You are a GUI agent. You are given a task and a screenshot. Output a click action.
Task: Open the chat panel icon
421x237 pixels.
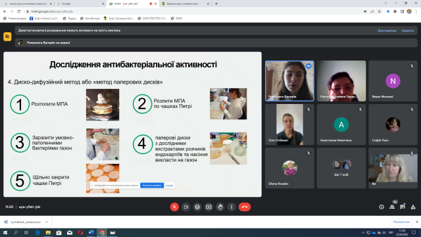403,207
